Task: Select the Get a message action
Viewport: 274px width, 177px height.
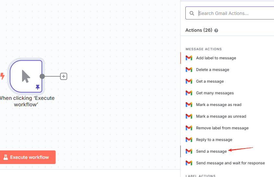Action: [x=210, y=81]
